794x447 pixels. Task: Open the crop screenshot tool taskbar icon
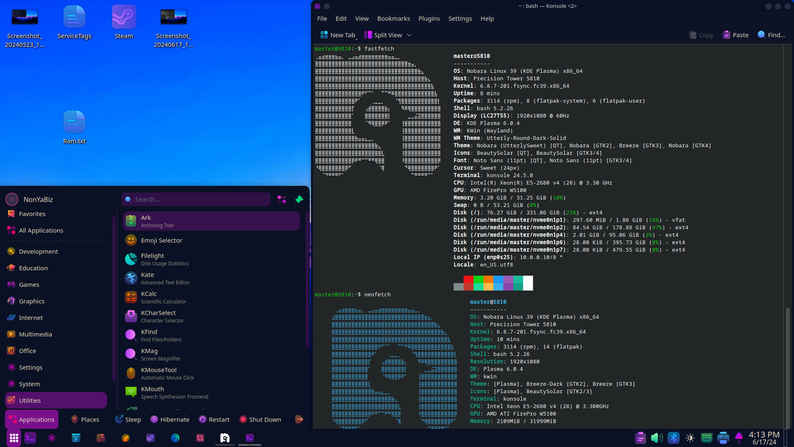[x=200, y=438]
